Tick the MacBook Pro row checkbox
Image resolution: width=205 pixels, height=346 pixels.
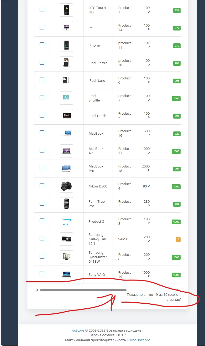pyautogui.click(x=42, y=168)
